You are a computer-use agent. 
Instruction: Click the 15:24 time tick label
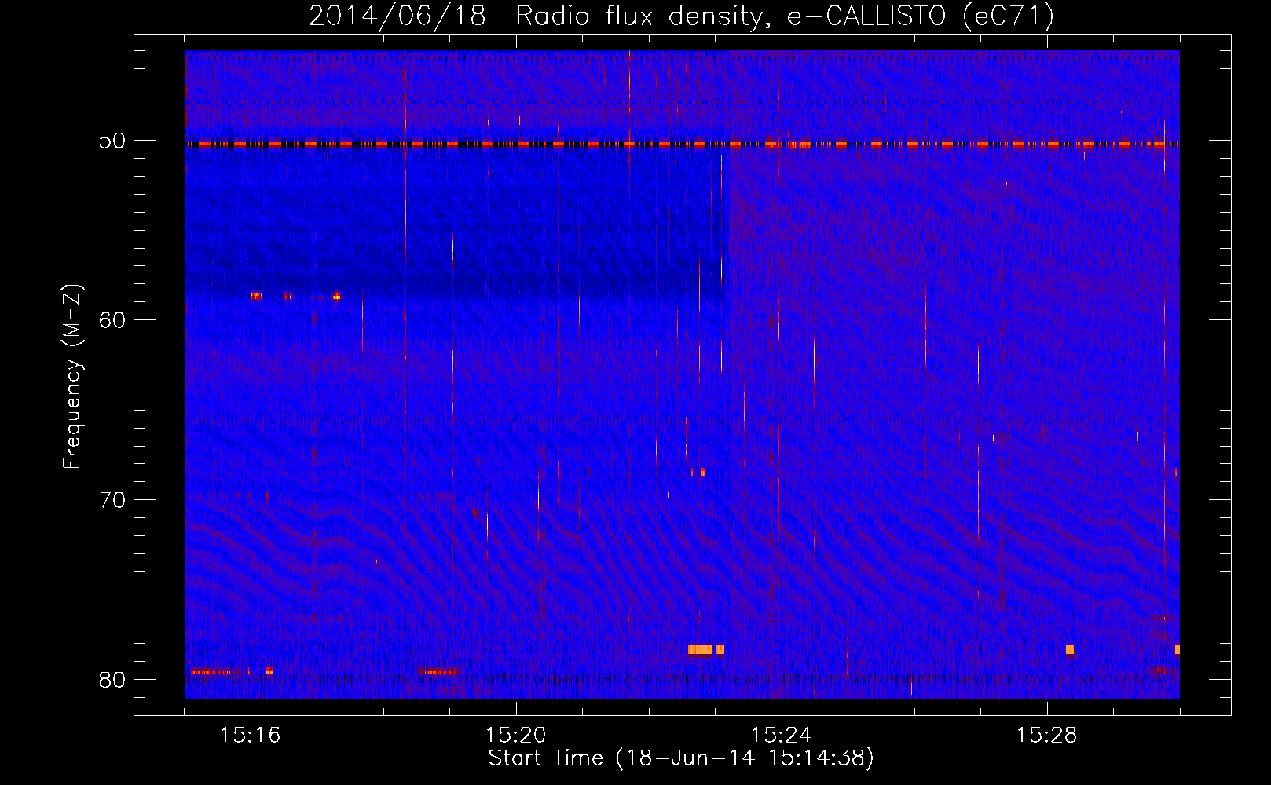782,736
